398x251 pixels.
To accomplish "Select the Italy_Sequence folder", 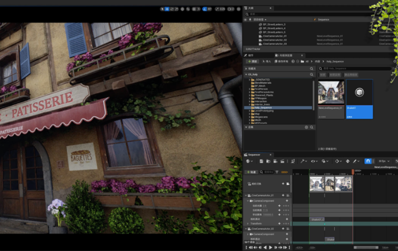I will (278, 108).
